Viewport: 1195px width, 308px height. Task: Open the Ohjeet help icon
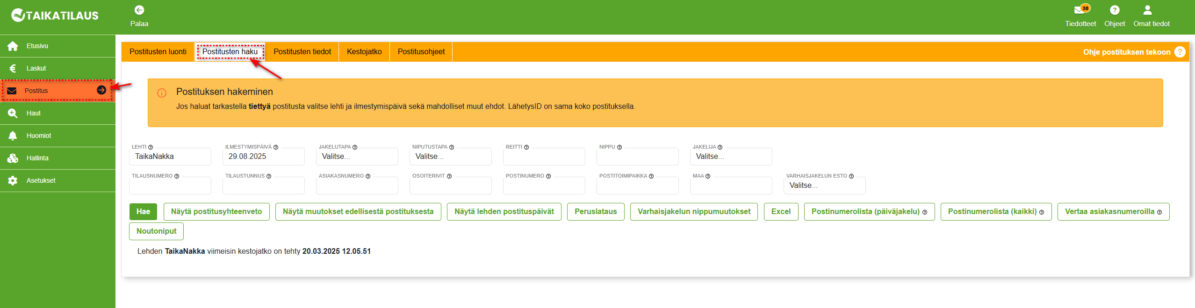click(1114, 10)
